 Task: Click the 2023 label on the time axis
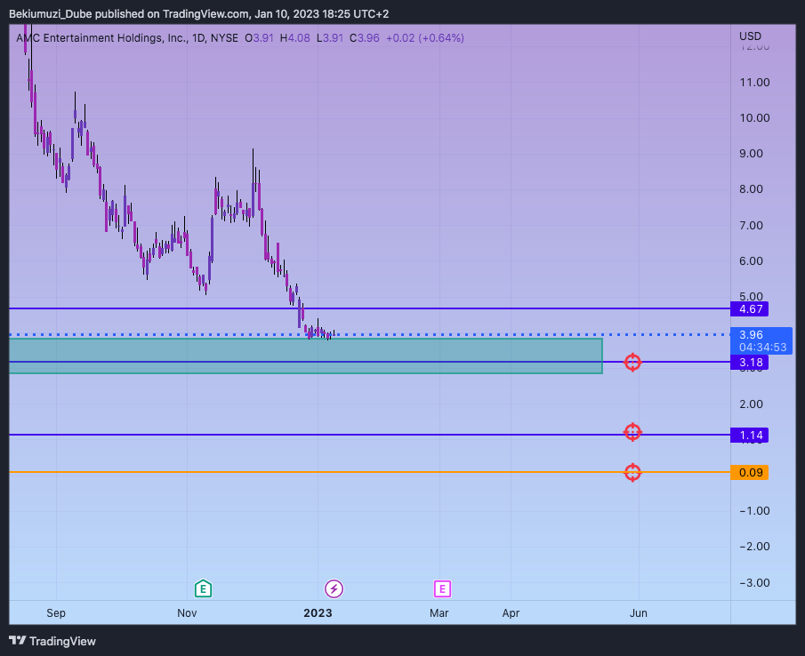[x=318, y=613]
